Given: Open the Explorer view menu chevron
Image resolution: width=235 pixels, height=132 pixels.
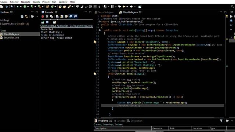Looking at the screenshot, I should pyautogui.click(x=37, y=16).
